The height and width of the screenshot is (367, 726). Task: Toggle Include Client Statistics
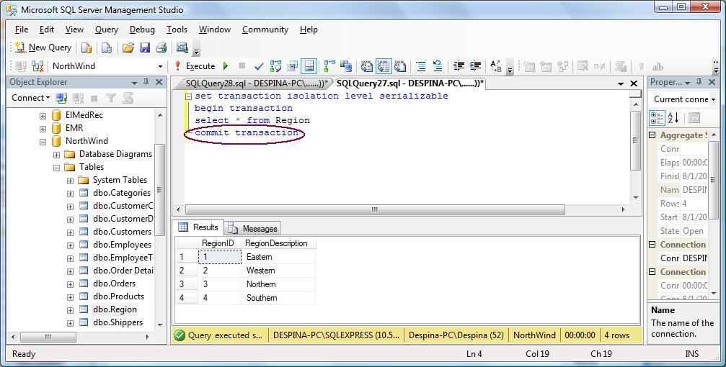346,66
